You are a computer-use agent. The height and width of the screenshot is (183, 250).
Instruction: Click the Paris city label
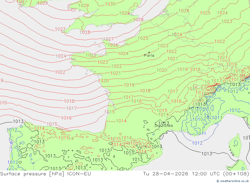click(149, 55)
